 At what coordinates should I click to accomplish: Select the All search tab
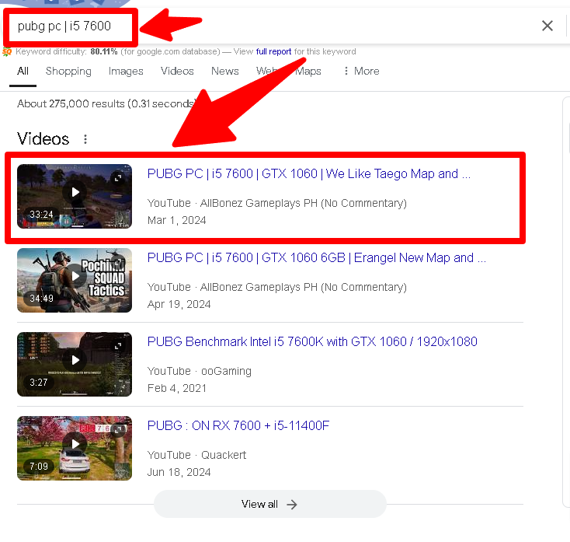pos(23,71)
